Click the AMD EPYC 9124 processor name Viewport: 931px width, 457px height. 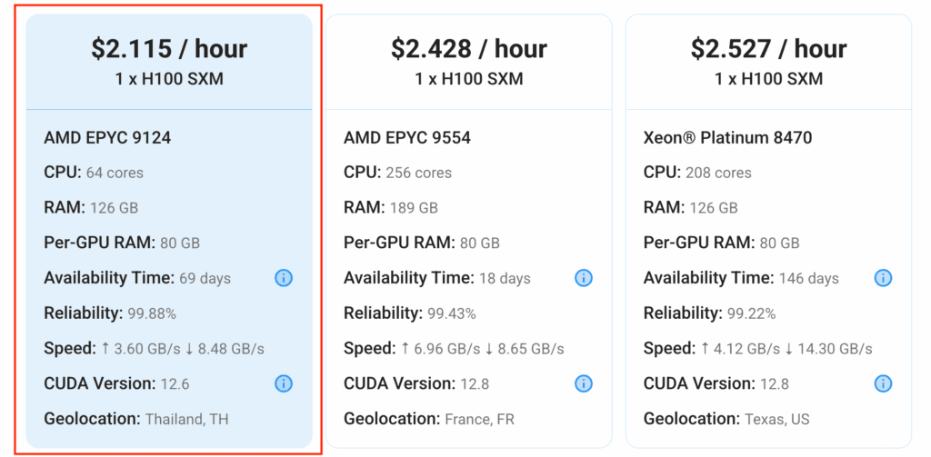tap(107, 138)
